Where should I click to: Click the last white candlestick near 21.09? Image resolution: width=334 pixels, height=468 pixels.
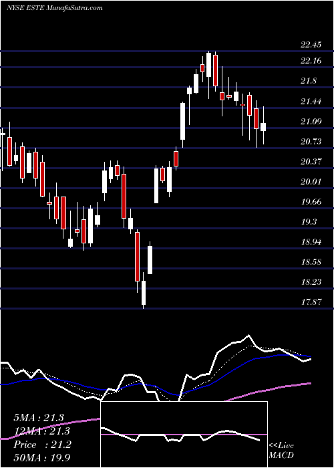263,126
